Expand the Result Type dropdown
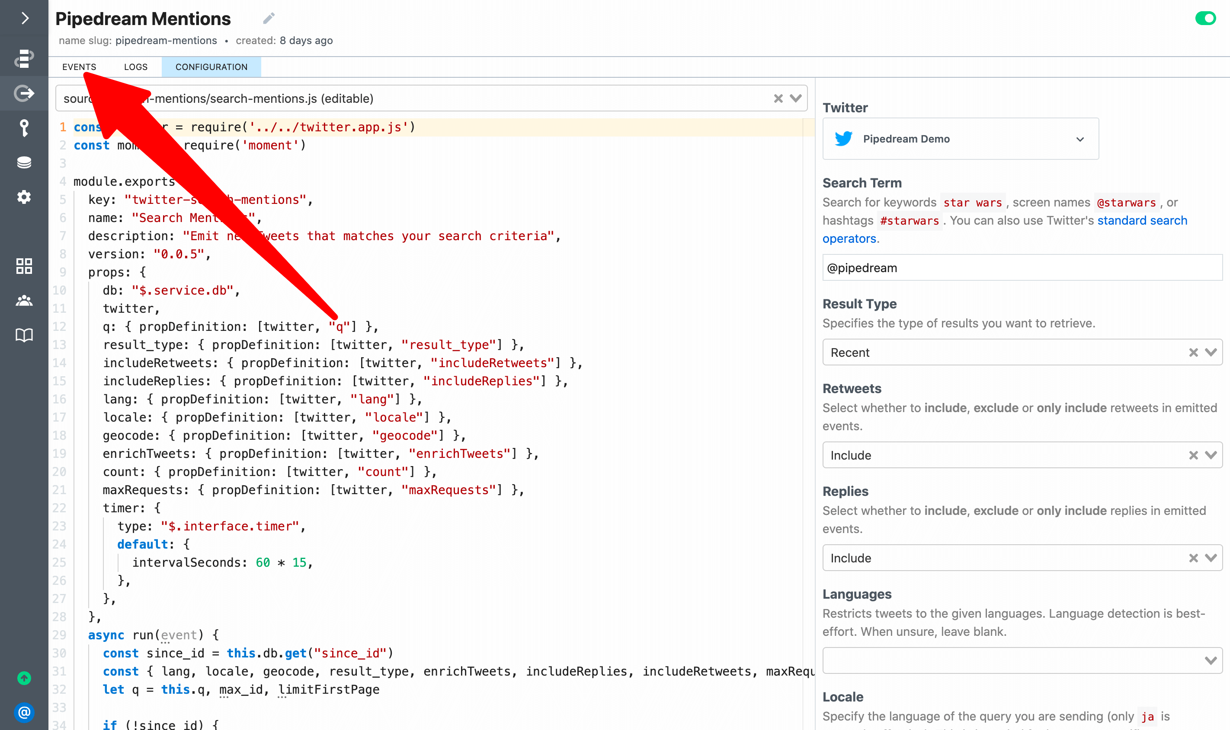The height and width of the screenshot is (730, 1230). (x=1212, y=352)
